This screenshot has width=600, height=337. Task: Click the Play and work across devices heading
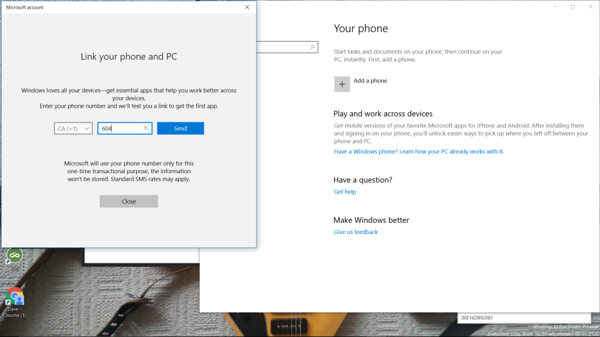383,114
